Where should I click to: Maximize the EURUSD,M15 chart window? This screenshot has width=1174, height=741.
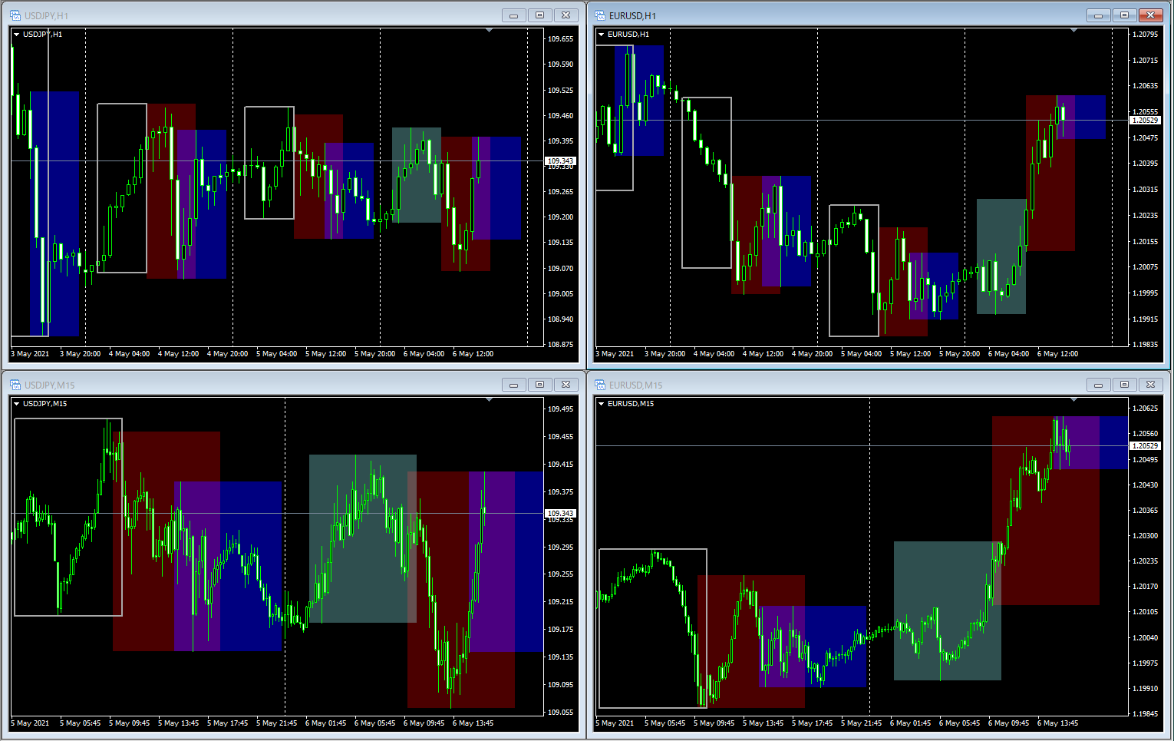[x=1124, y=385]
